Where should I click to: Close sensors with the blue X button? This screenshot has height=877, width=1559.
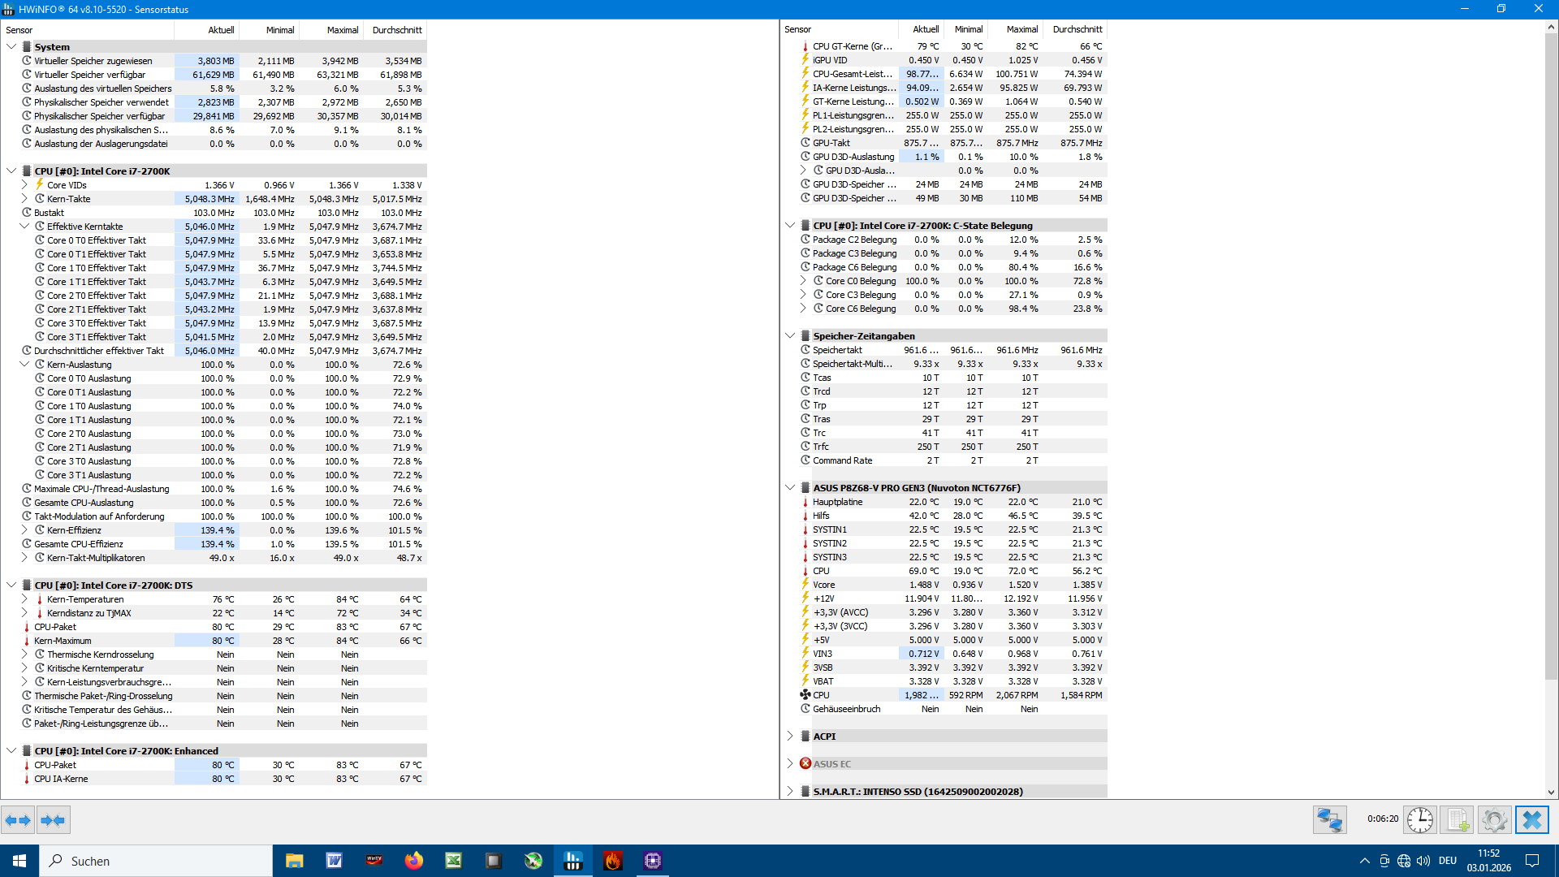1532,819
